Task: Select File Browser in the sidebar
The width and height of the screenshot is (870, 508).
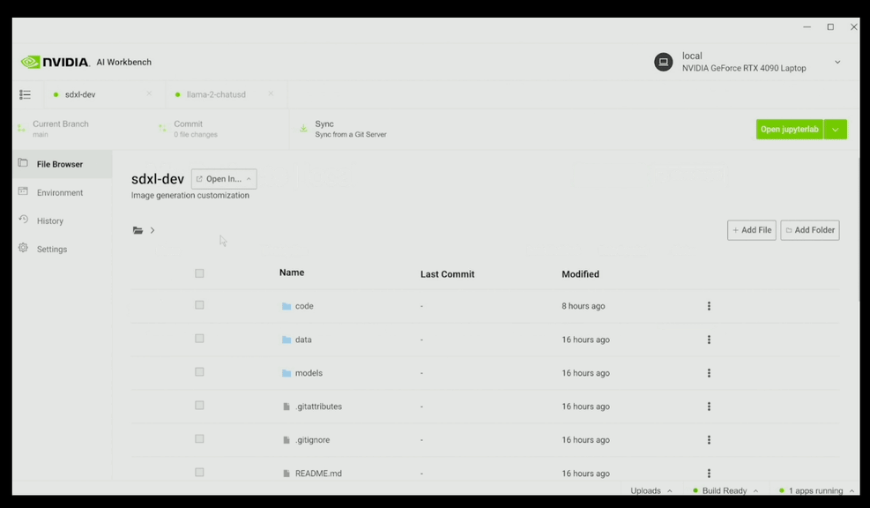Action: pyautogui.click(x=62, y=164)
